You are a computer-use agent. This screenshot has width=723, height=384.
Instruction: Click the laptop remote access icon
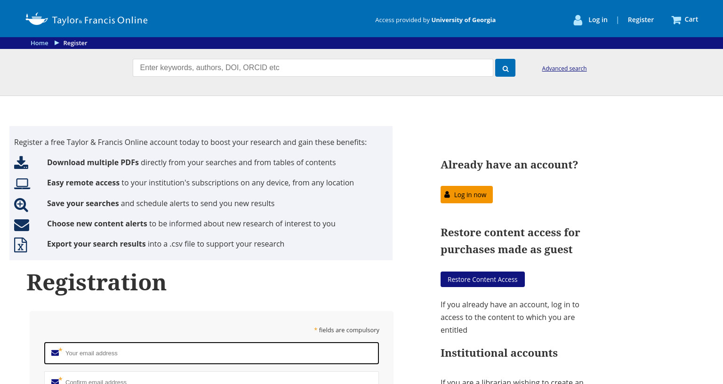point(22,184)
